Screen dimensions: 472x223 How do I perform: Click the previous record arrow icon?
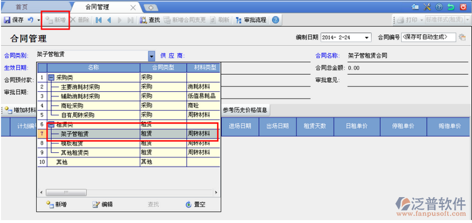(x=109, y=20)
